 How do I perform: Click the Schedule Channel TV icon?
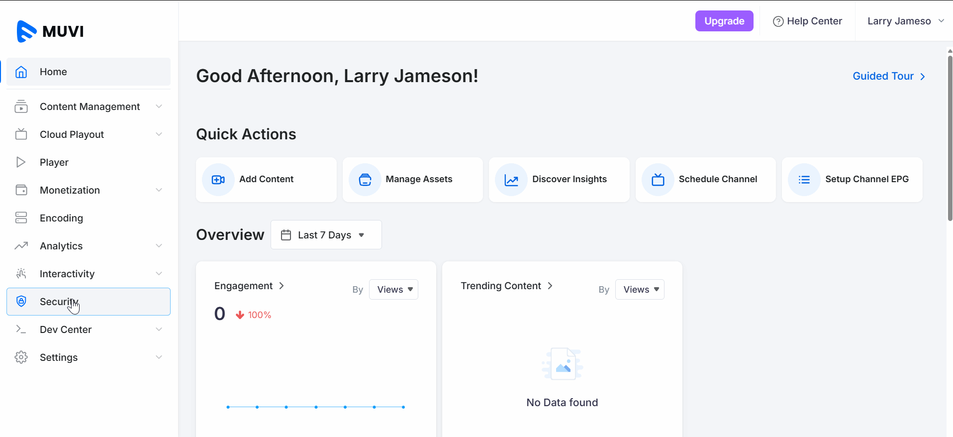point(658,180)
